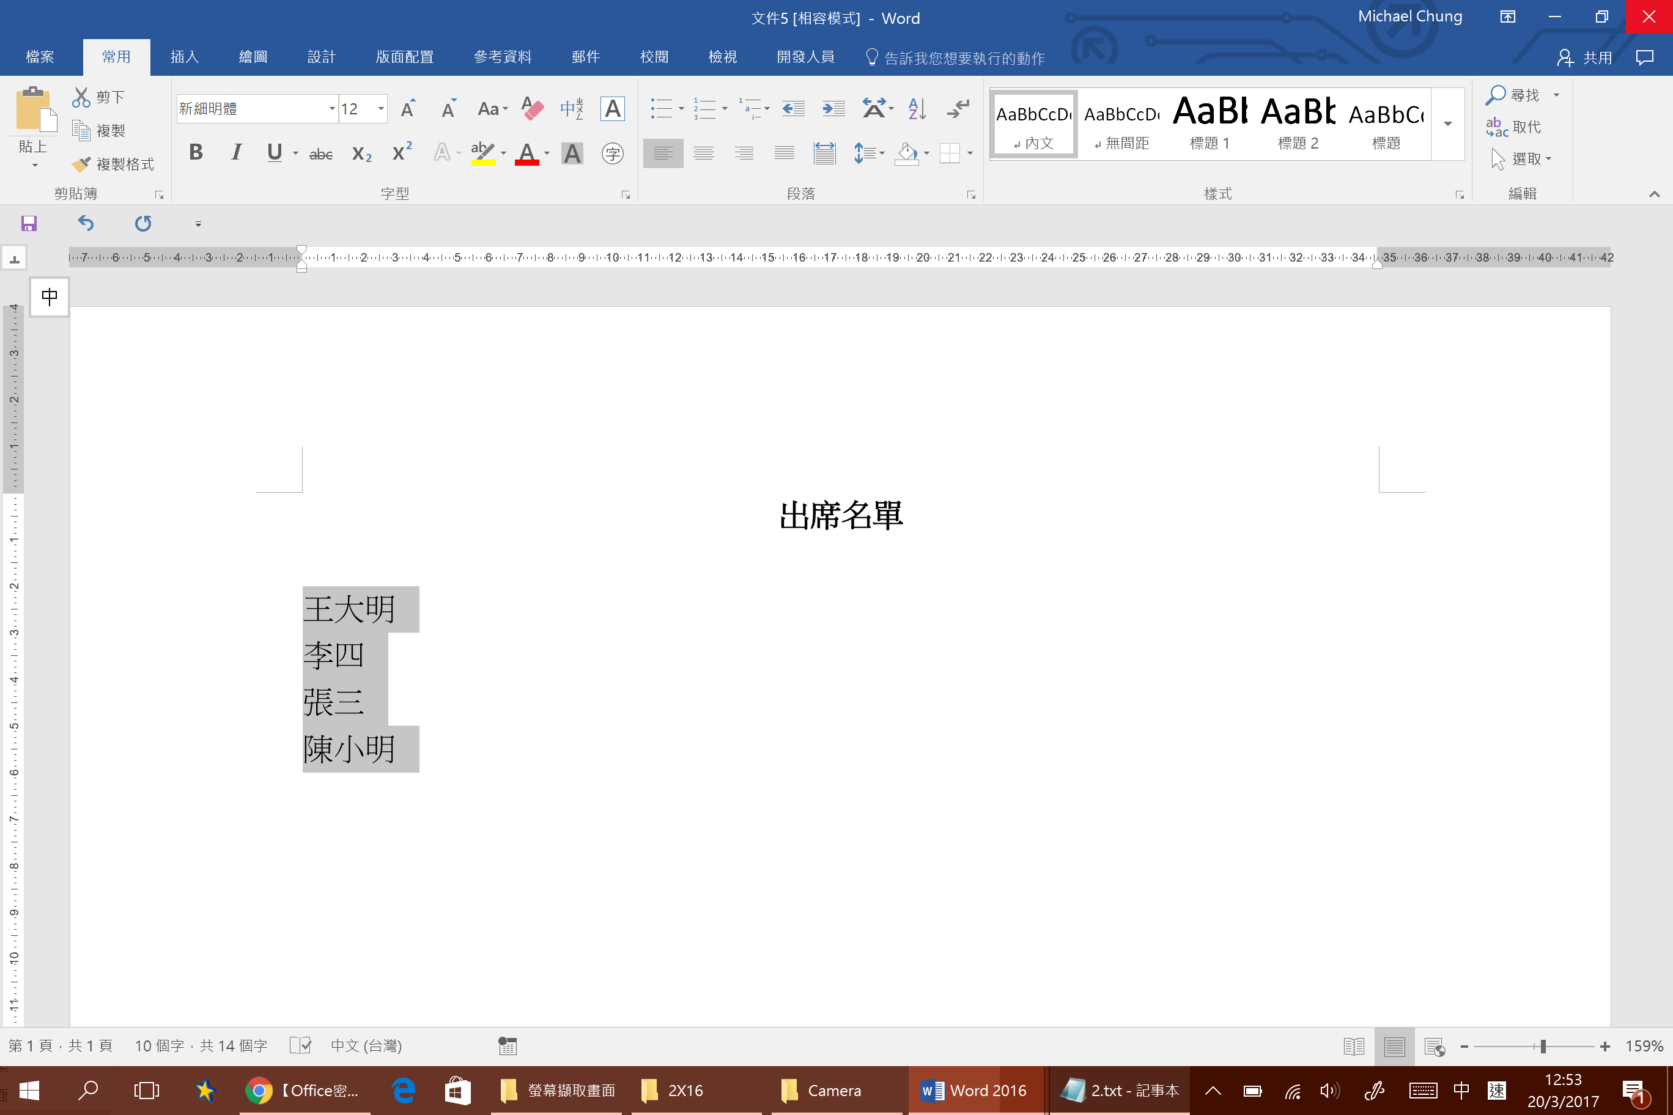Click the 取代 replace button
Image resolution: width=1673 pixels, height=1115 pixels.
tap(1515, 127)
